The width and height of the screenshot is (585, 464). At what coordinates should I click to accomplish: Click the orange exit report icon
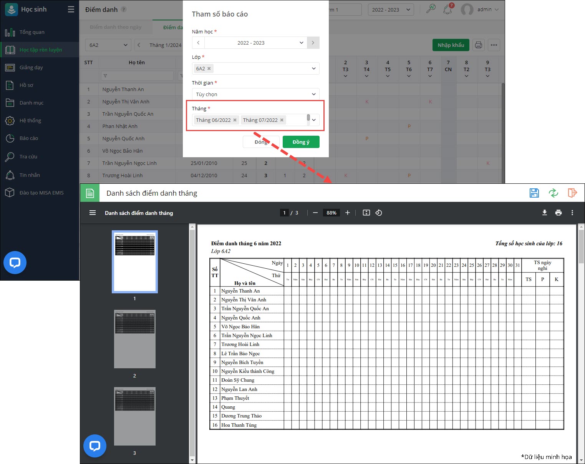[572, 193]
